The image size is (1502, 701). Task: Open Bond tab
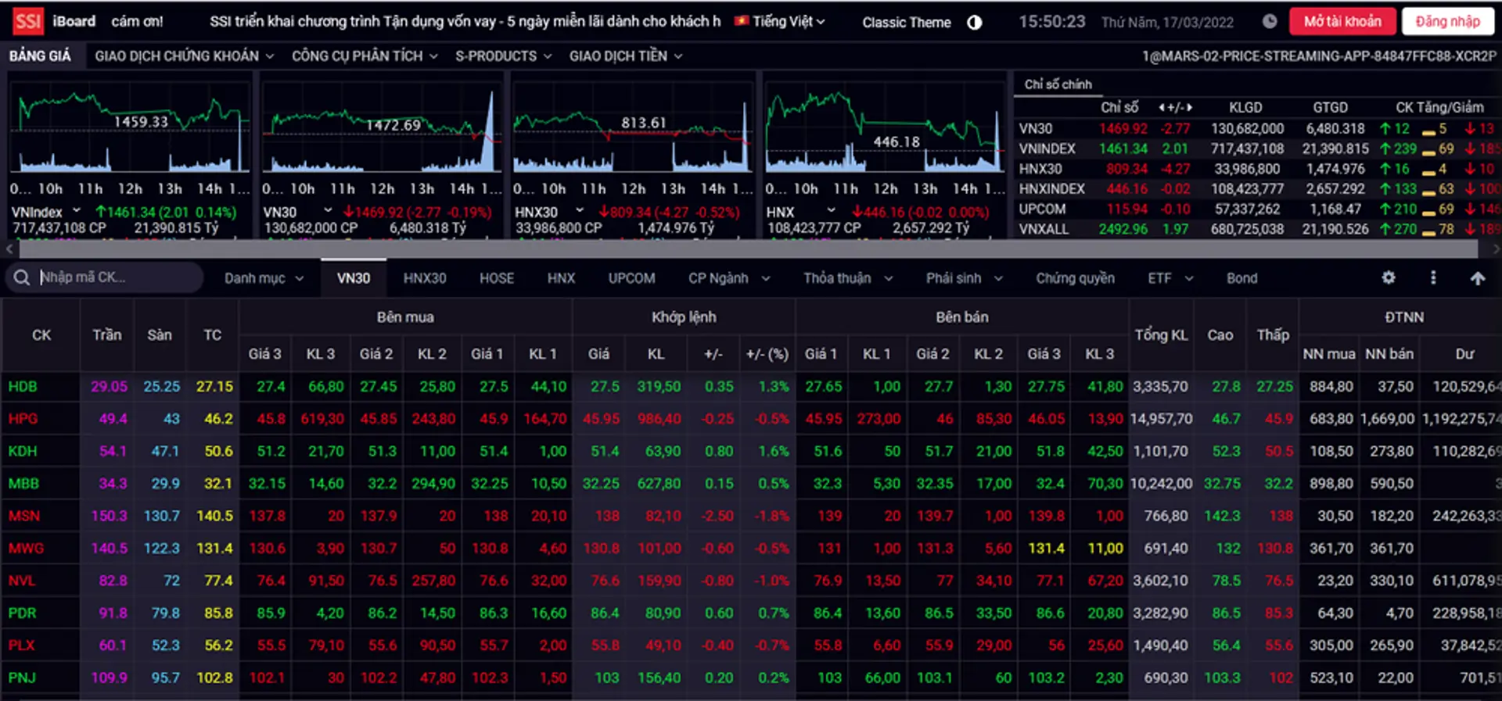point(1241,278)
